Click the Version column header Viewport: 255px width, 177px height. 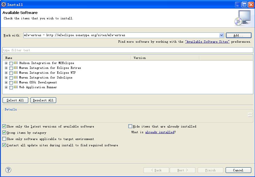pos(165,58)
